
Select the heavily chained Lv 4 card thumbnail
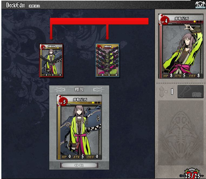point(107,60)
